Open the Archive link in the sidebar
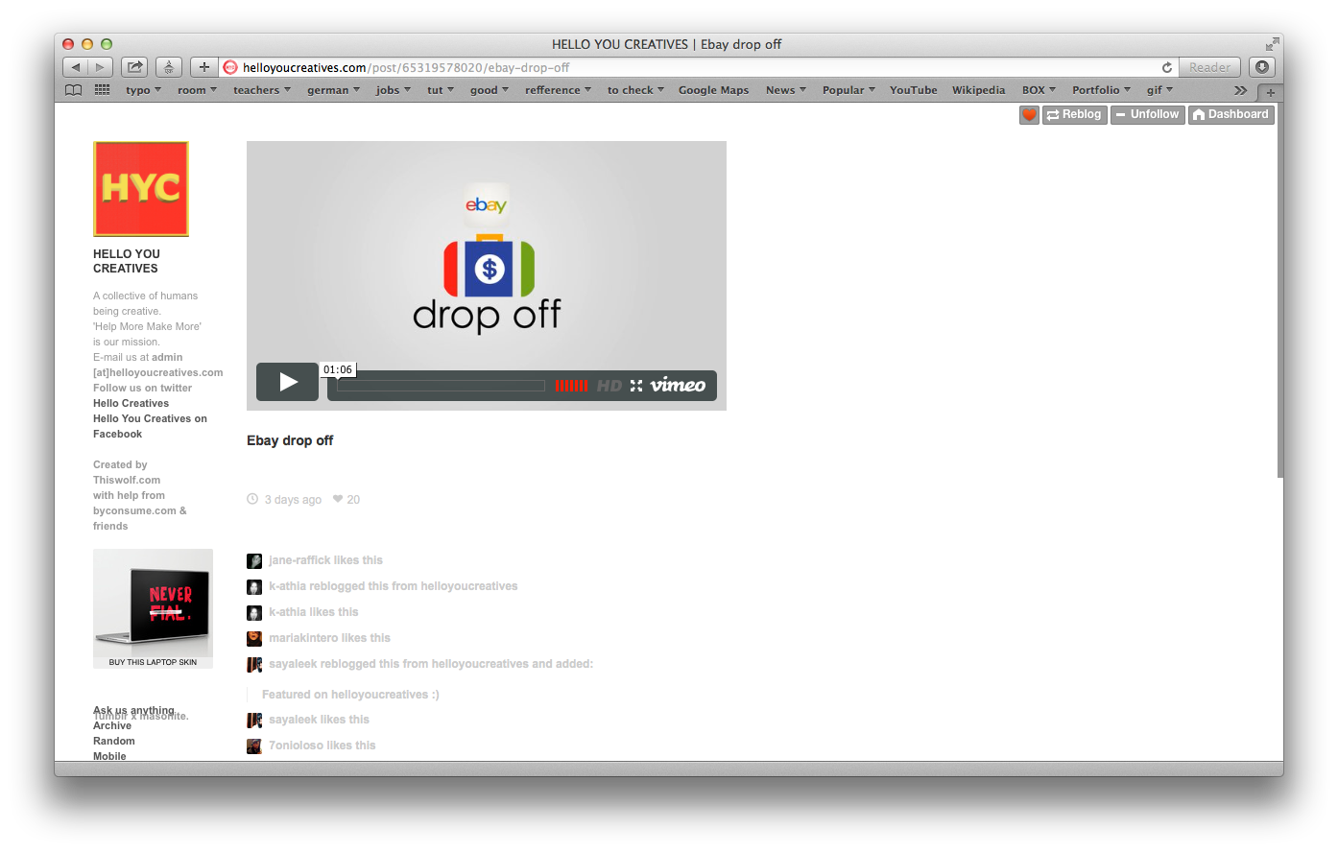 click(112, 726)
